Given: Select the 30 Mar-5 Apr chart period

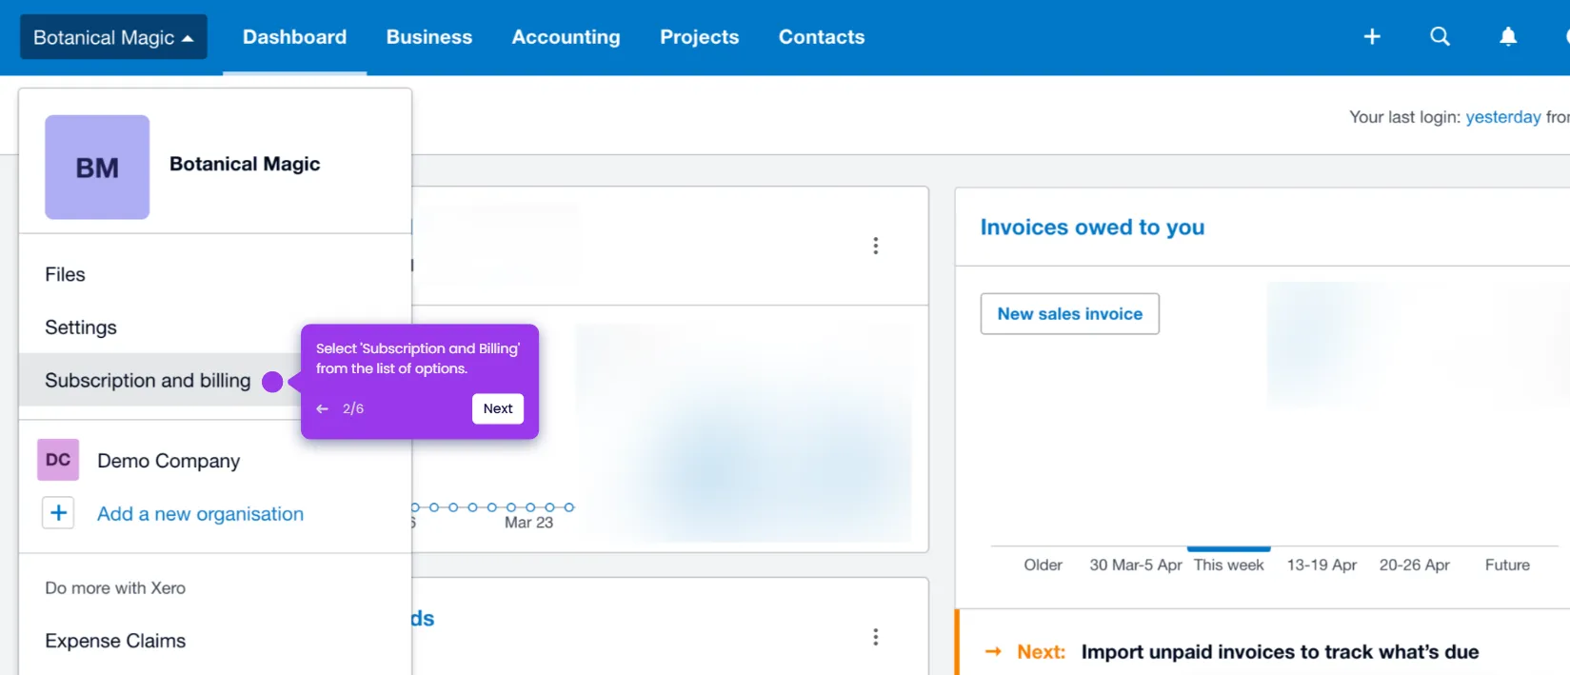Looking at the screenshot, I should point(1136,565).
